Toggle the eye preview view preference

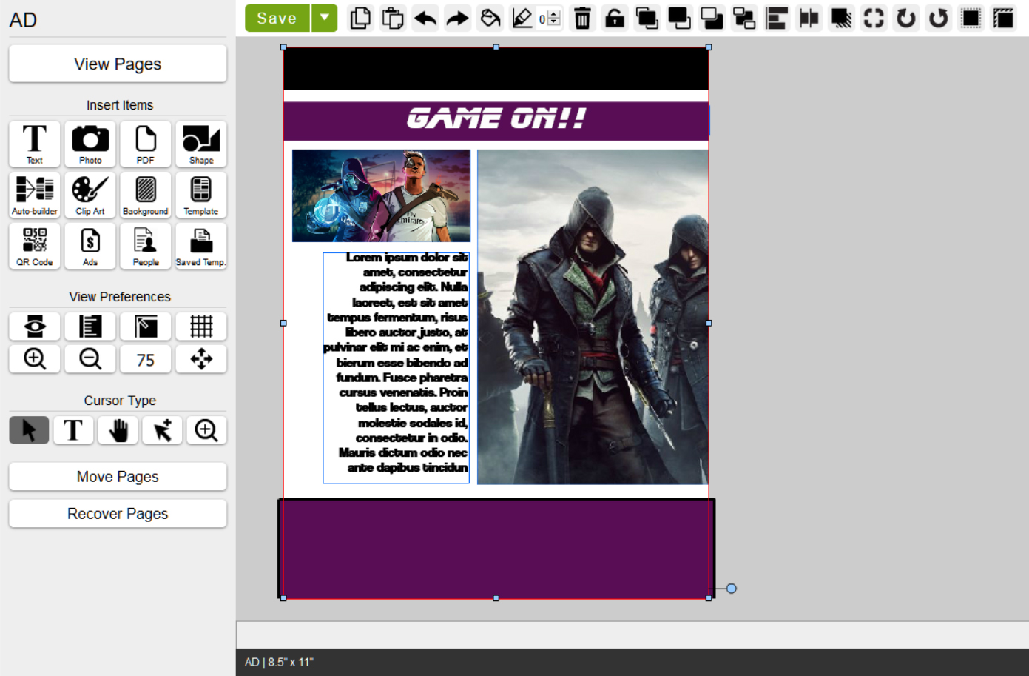(35, 327)
